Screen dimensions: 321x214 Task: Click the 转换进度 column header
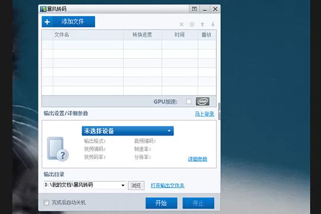coord(143,35)
